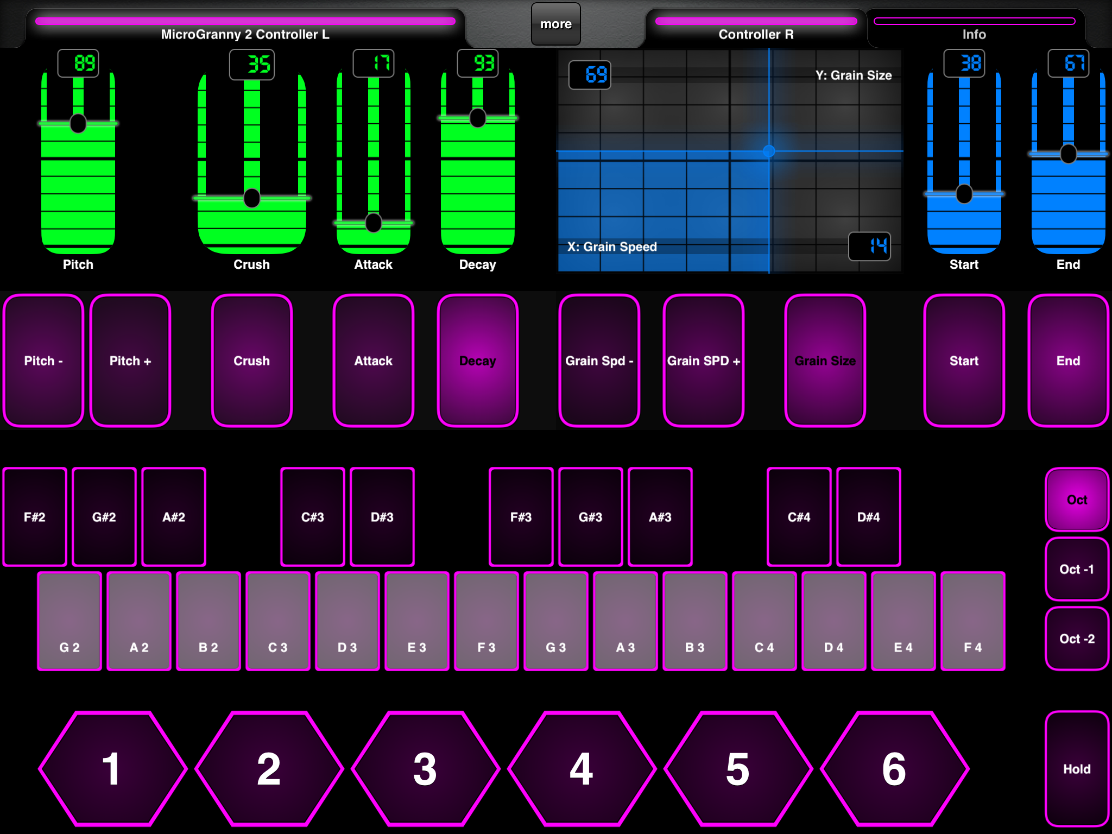1112x834 pixels.
Task: Play the E 4 white key
Action: (x=903, y=621)
